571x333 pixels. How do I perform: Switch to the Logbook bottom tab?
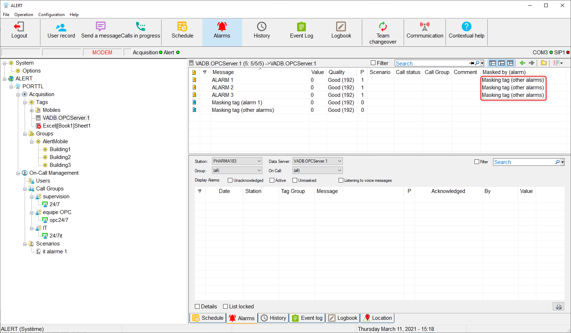click(x=343, y=318)
